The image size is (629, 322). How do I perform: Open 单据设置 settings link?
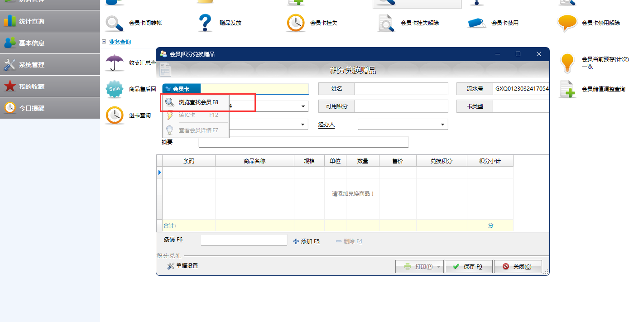click(x=182, y=266)
